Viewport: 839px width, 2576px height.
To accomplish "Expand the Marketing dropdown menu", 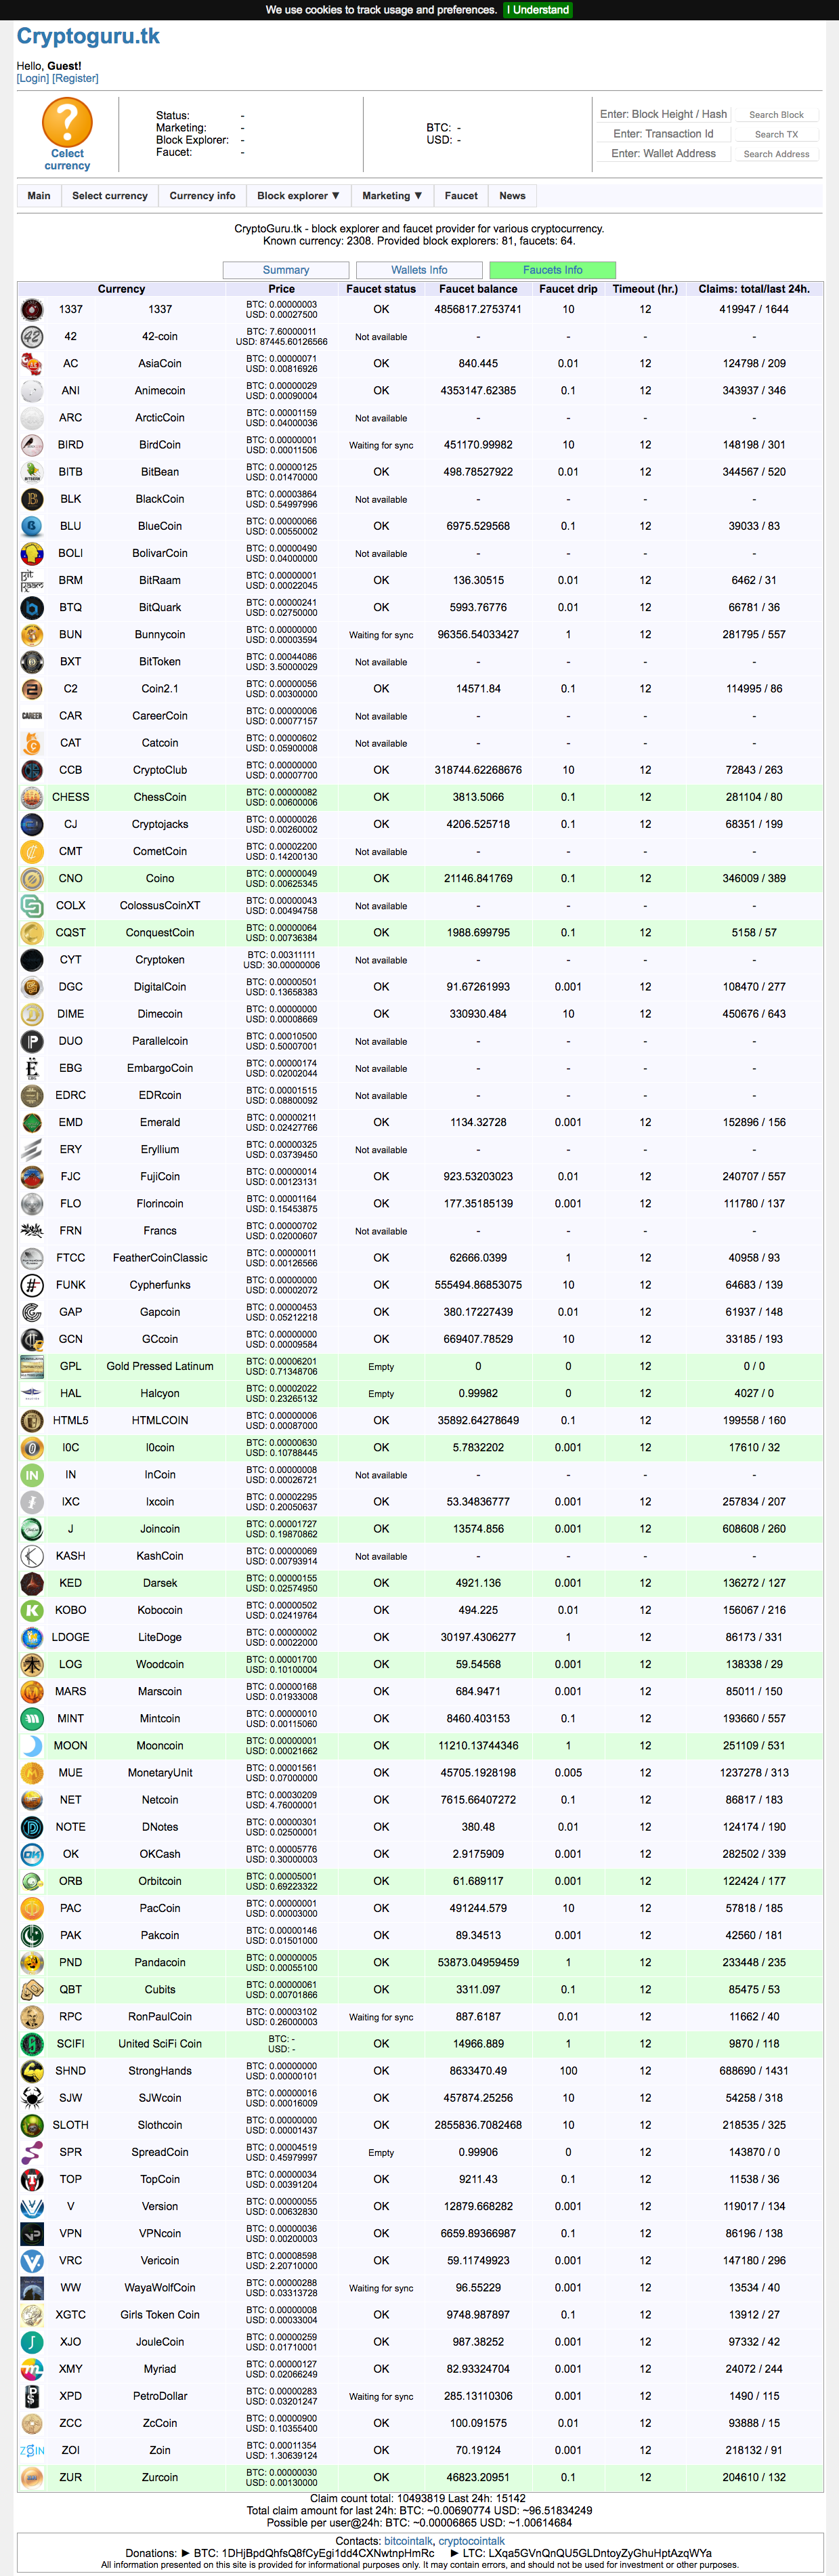I will tap(391, 196).
